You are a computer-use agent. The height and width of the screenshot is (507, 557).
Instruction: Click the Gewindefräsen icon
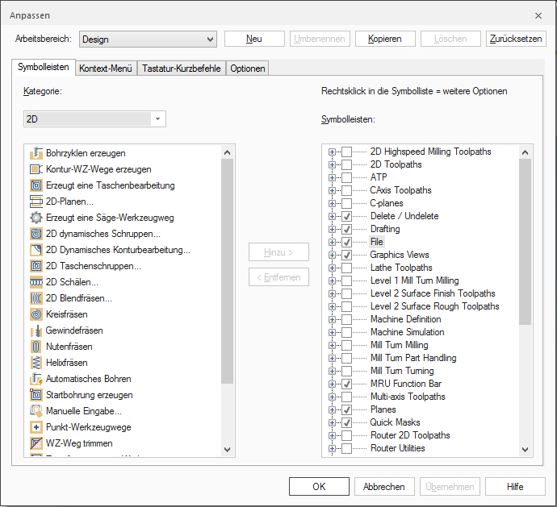pos(36,330)
